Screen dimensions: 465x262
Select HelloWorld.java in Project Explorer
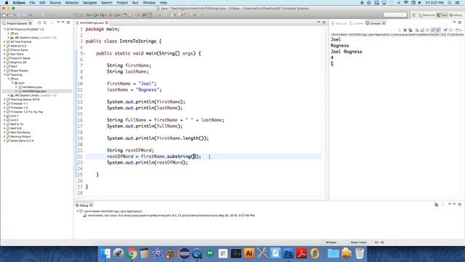[32, 87]
